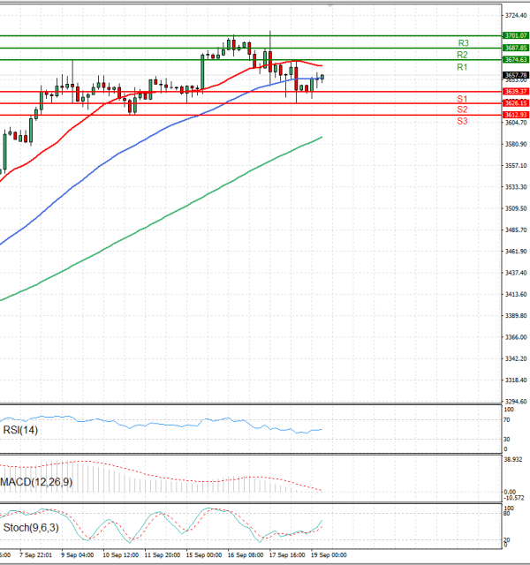Click the MACD scale value 38.932

click(513, 460)
